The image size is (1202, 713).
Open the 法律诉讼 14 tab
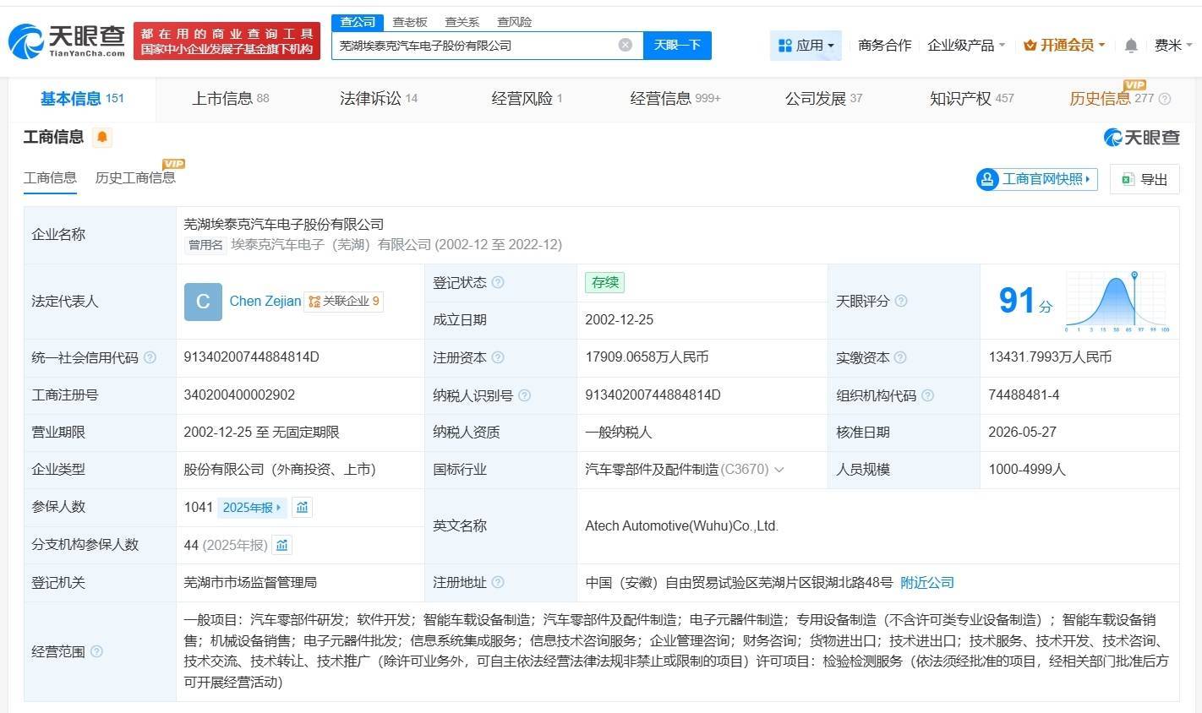click(379, 99)
